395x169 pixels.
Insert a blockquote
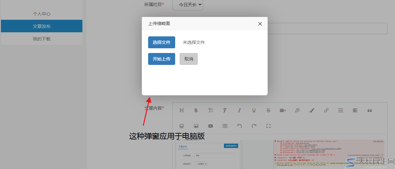(370, 110)
